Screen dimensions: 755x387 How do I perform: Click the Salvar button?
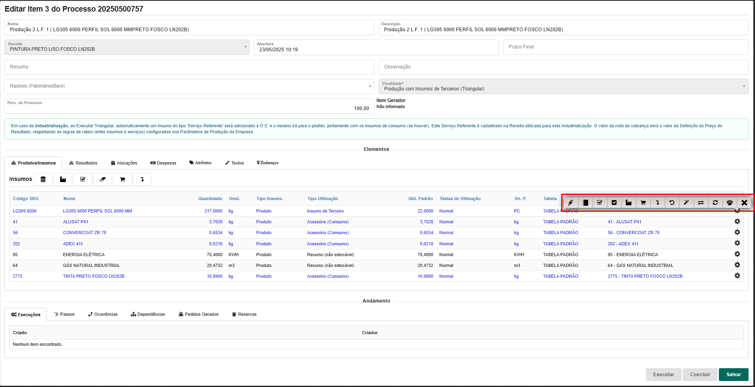(733, 374)
